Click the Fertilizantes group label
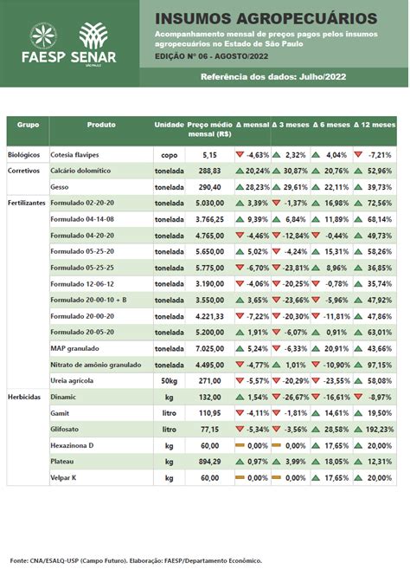 27,203
